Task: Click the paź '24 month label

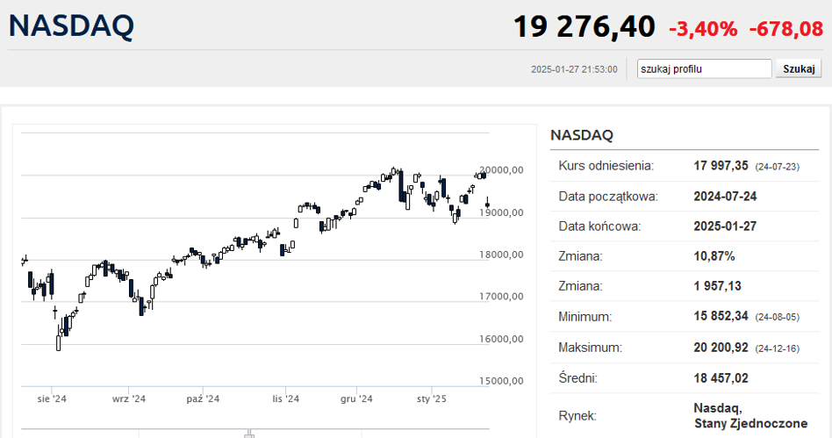Action: (x=203, y=399)
